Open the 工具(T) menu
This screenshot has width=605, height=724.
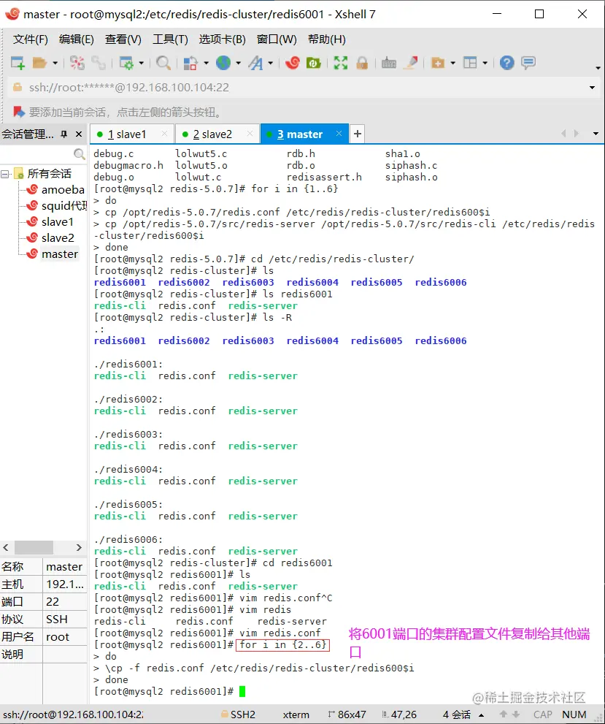tap(171, 39)
